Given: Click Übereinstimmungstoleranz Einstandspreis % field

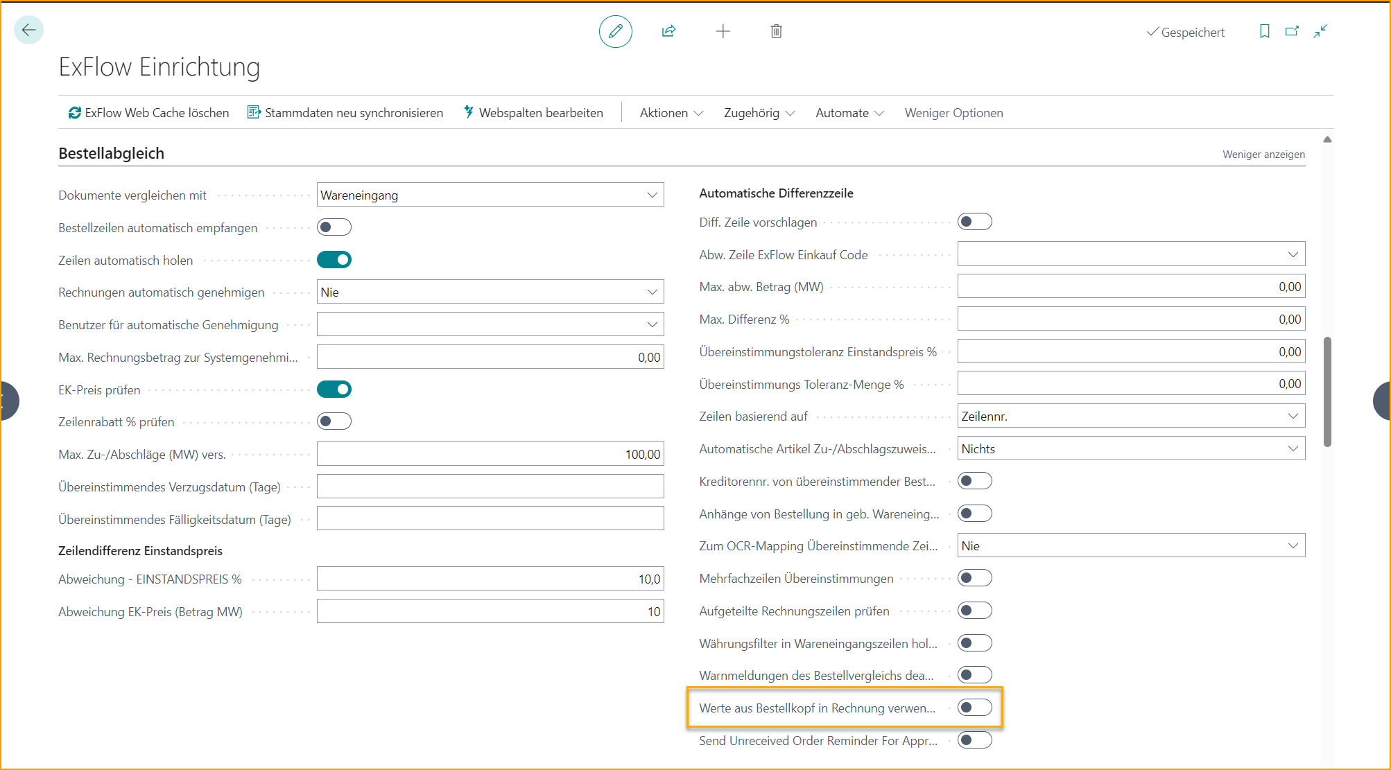Looking at the screenshot, I should coord(1131,351).
